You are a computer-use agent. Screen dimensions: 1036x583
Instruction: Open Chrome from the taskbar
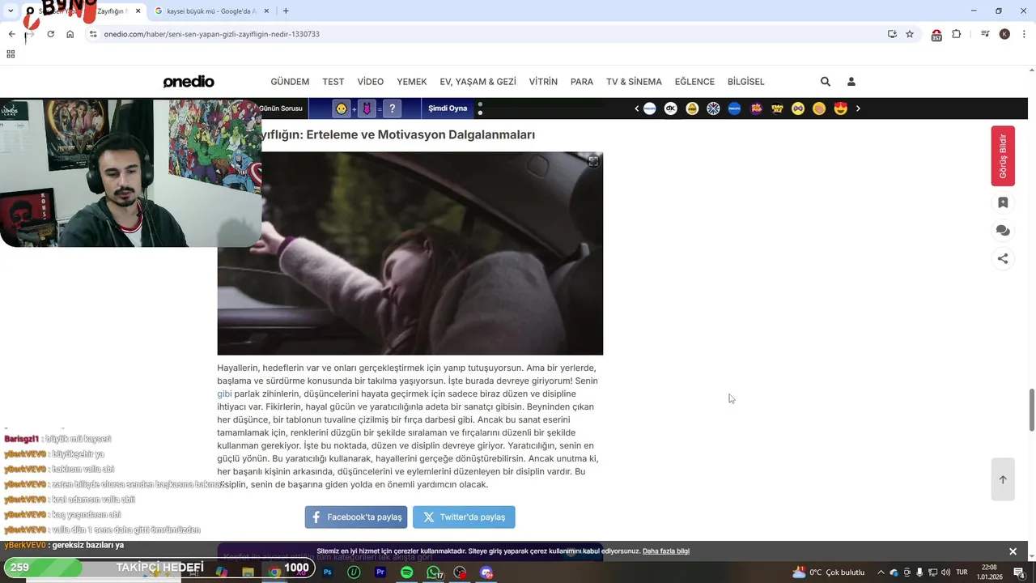tap(274, 572)
